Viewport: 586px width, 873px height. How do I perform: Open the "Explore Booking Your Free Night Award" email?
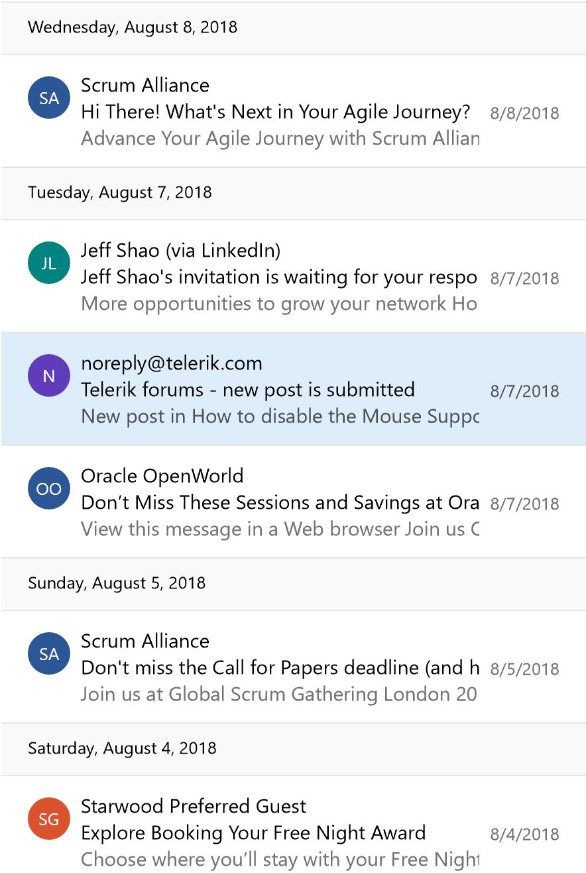[253, 833]
